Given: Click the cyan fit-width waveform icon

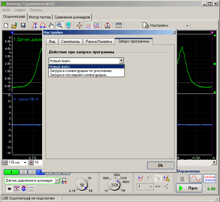Looking at the screenshot, I should [x=68, y=25].
